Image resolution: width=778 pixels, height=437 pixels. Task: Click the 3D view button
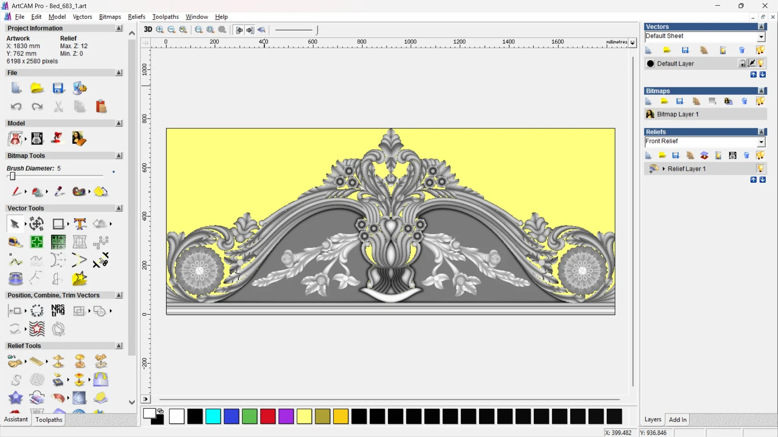(148, 30)
